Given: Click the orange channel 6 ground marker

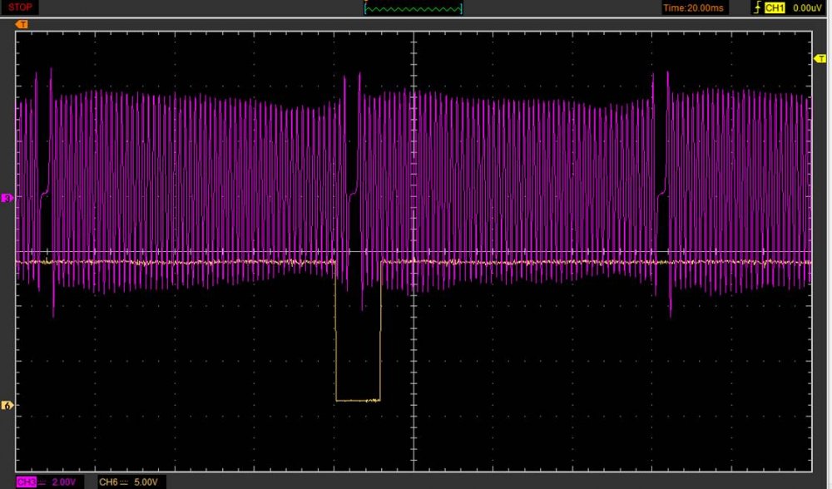Looking at the screenshot, I should pos(8,406).
